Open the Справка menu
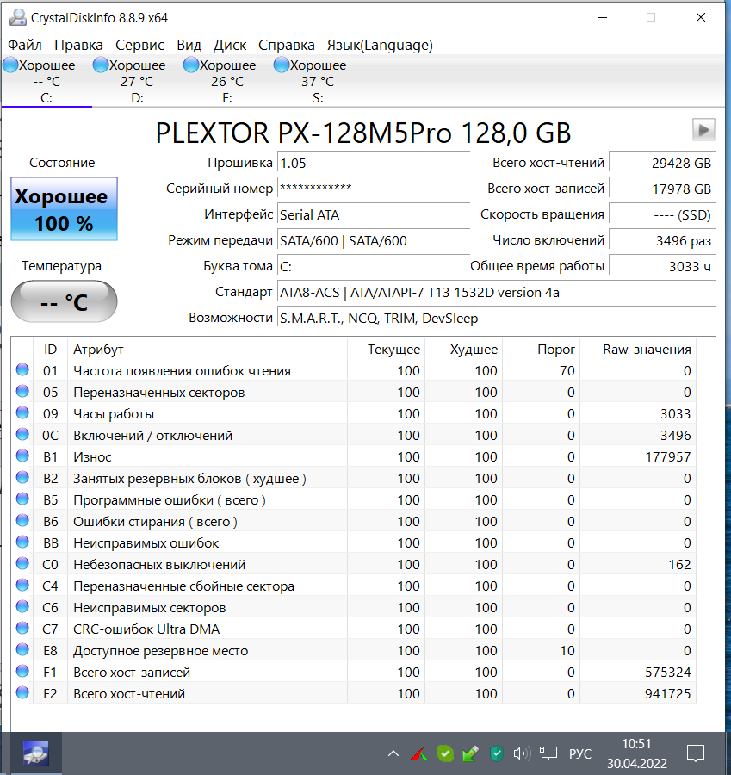Viewport: 731px width, 775px height. [287, 45]
